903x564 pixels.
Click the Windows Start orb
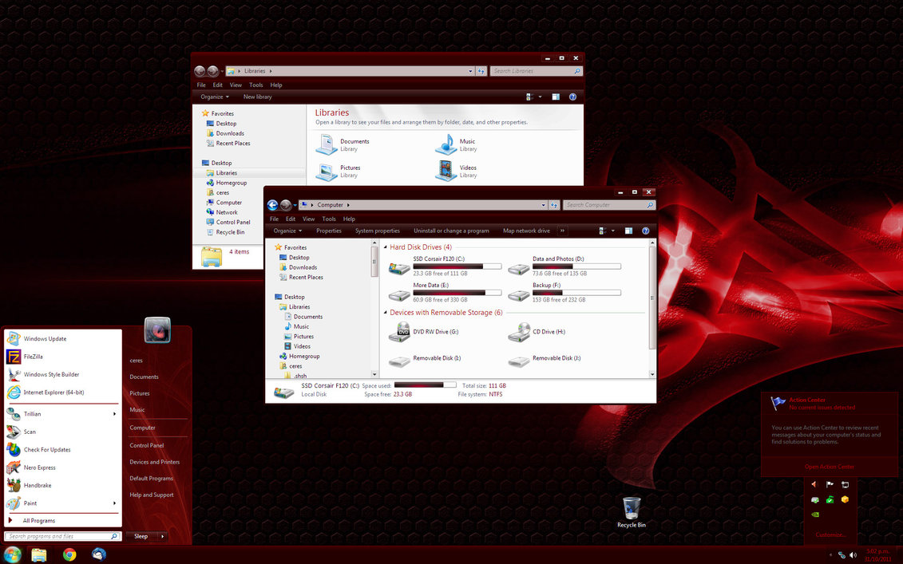[x=12, y=554]
